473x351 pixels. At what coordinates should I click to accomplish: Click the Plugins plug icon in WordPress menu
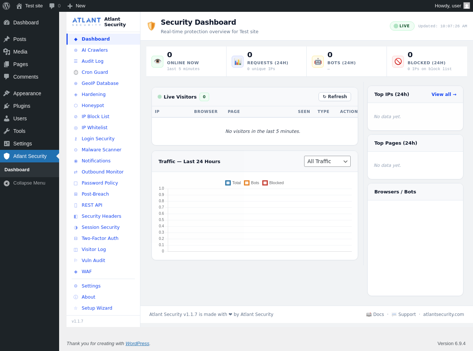7,106
